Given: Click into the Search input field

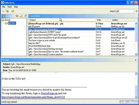Looking at the screenshot, I should pos(125,11).
